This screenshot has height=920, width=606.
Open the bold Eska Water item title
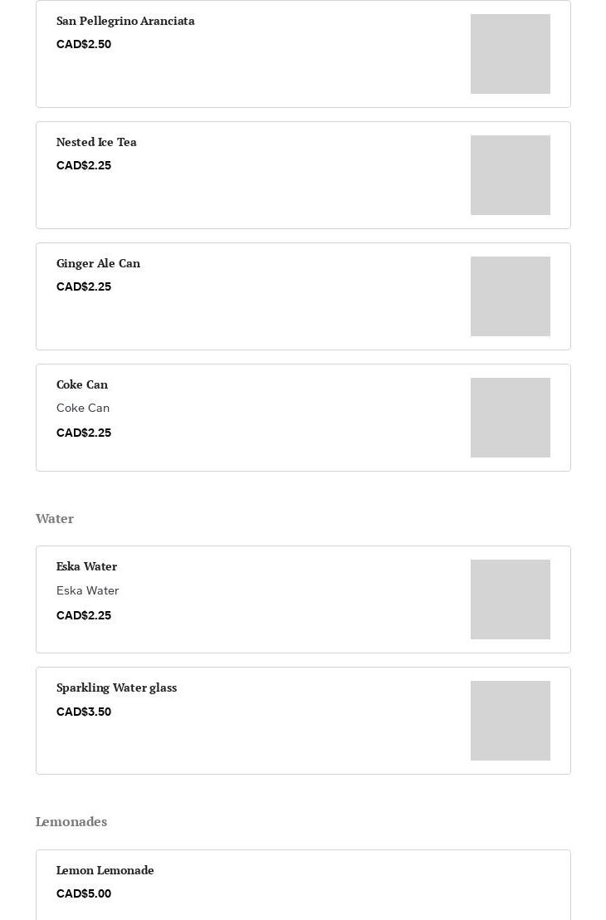click(86, 566)
